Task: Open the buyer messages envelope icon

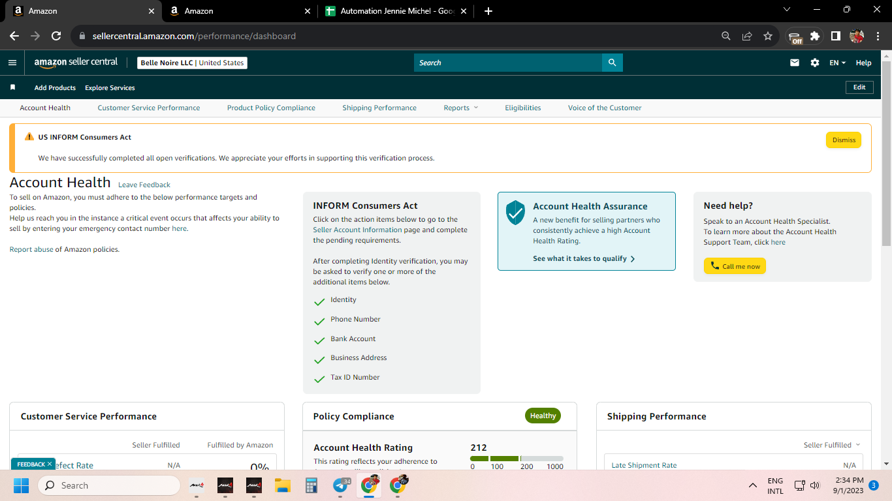Action: click(795, 63)
